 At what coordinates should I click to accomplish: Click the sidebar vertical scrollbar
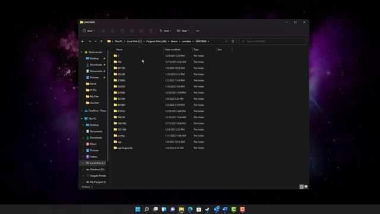tap(108, 106)
